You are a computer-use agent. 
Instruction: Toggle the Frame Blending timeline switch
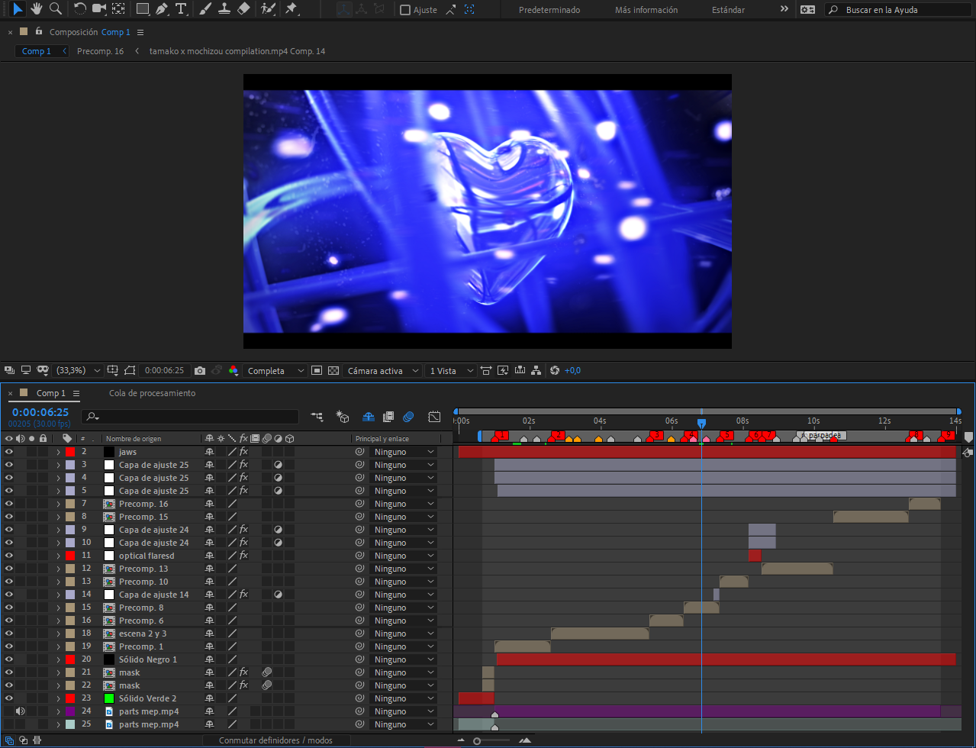coord(388,417)
